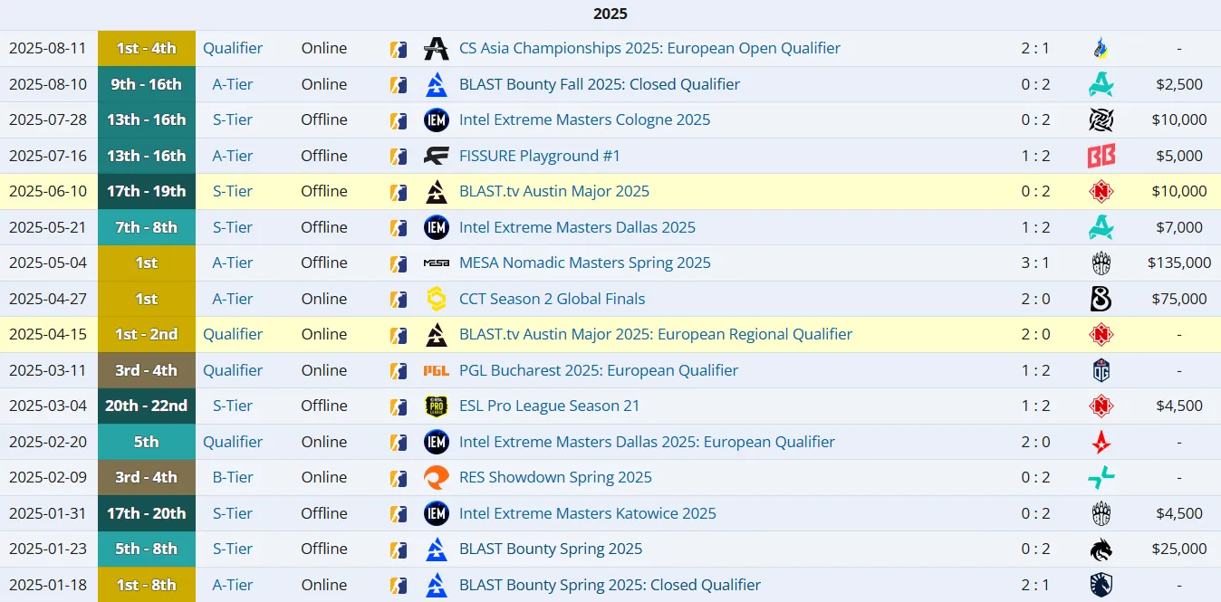This screenshot has width=1221, height=602.
Task: Click the opponent team logo in Bounty Spring Closed Qualifier row
Action: [x=1101, y=585]
